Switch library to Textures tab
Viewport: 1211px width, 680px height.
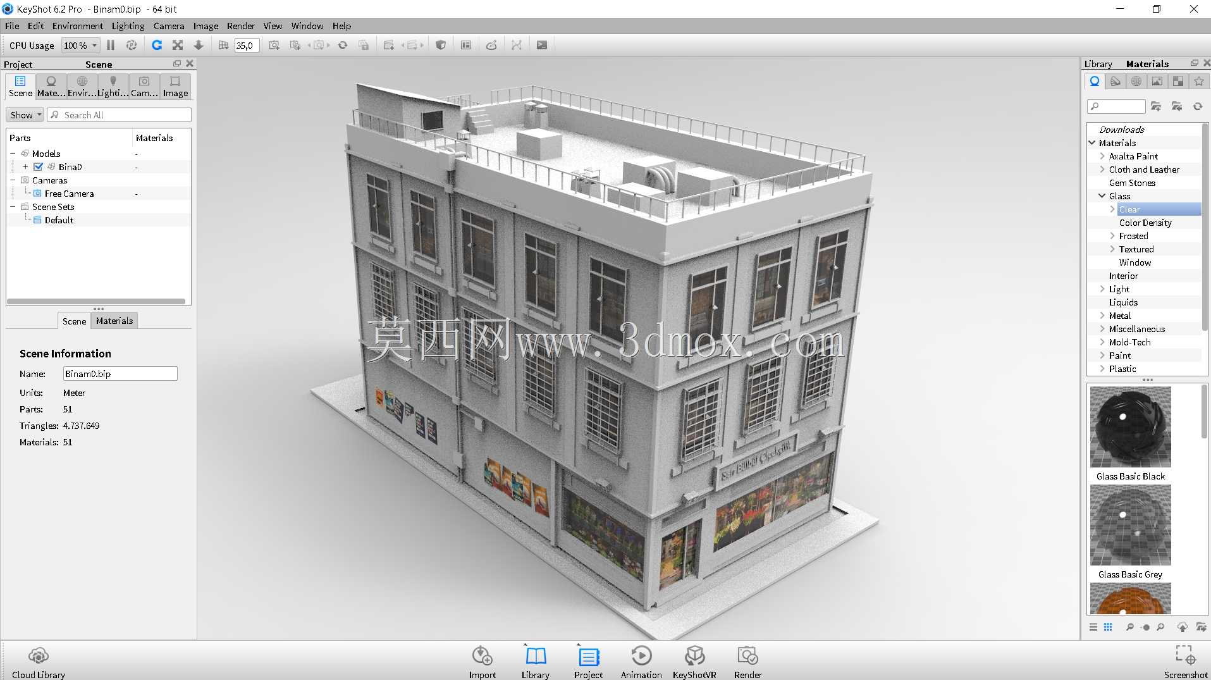coord(1177,81)
